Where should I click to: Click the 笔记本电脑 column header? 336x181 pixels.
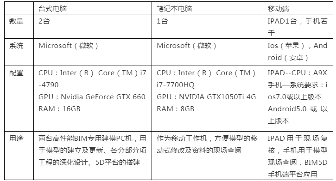(174, 8)
